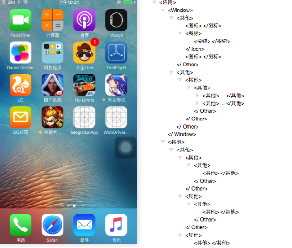Open the Podcasts (播客) app

pos(84,20)
